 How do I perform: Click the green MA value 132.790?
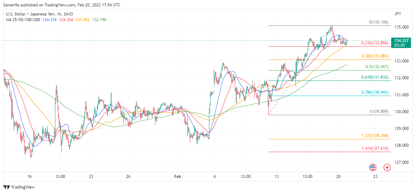[99, 20]
